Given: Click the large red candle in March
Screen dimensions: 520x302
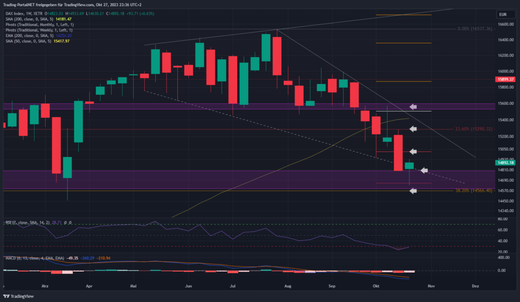Looking at the screenshot, I should (56, 145).
